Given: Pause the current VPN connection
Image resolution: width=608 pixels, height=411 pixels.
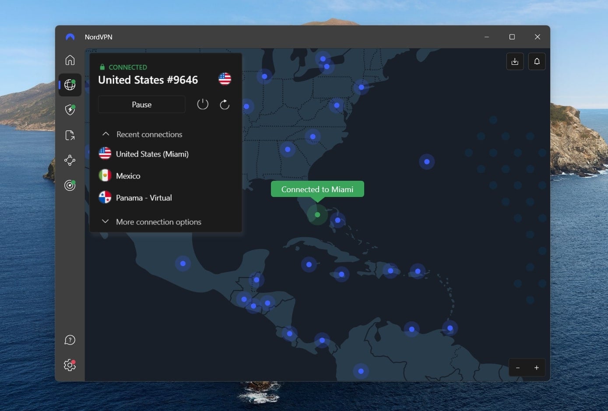Looking at the screenshot, I should click(x=141, y=104).
